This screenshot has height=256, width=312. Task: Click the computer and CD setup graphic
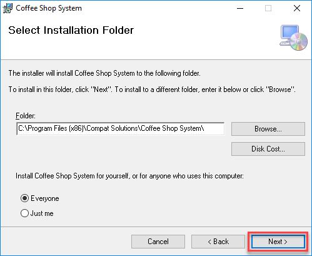(x=294, y=38)
